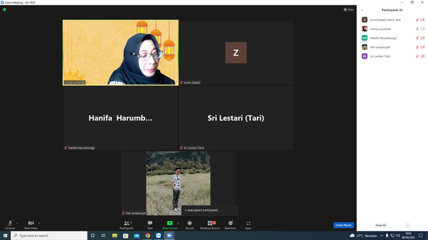Open Google Chrome from taskbar
The image size is (428, 240).
pos(147,235)
